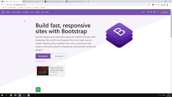Open Firefox from the taskbar

pyautogui.click(x=15, y=95)
